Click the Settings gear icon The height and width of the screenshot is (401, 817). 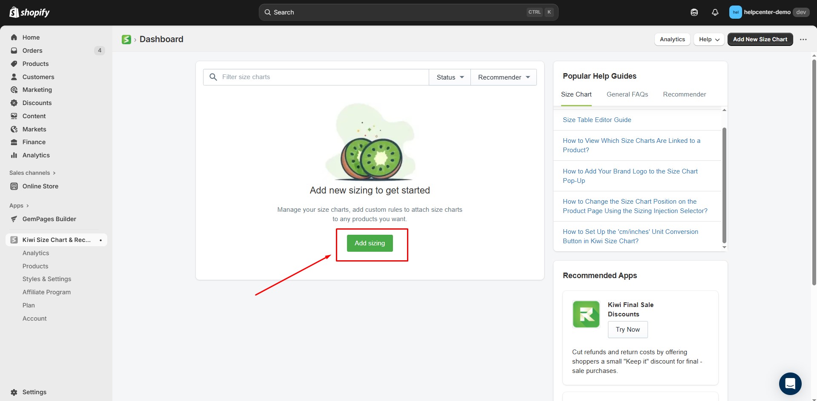pyautogui.click(x=14, y=392)
